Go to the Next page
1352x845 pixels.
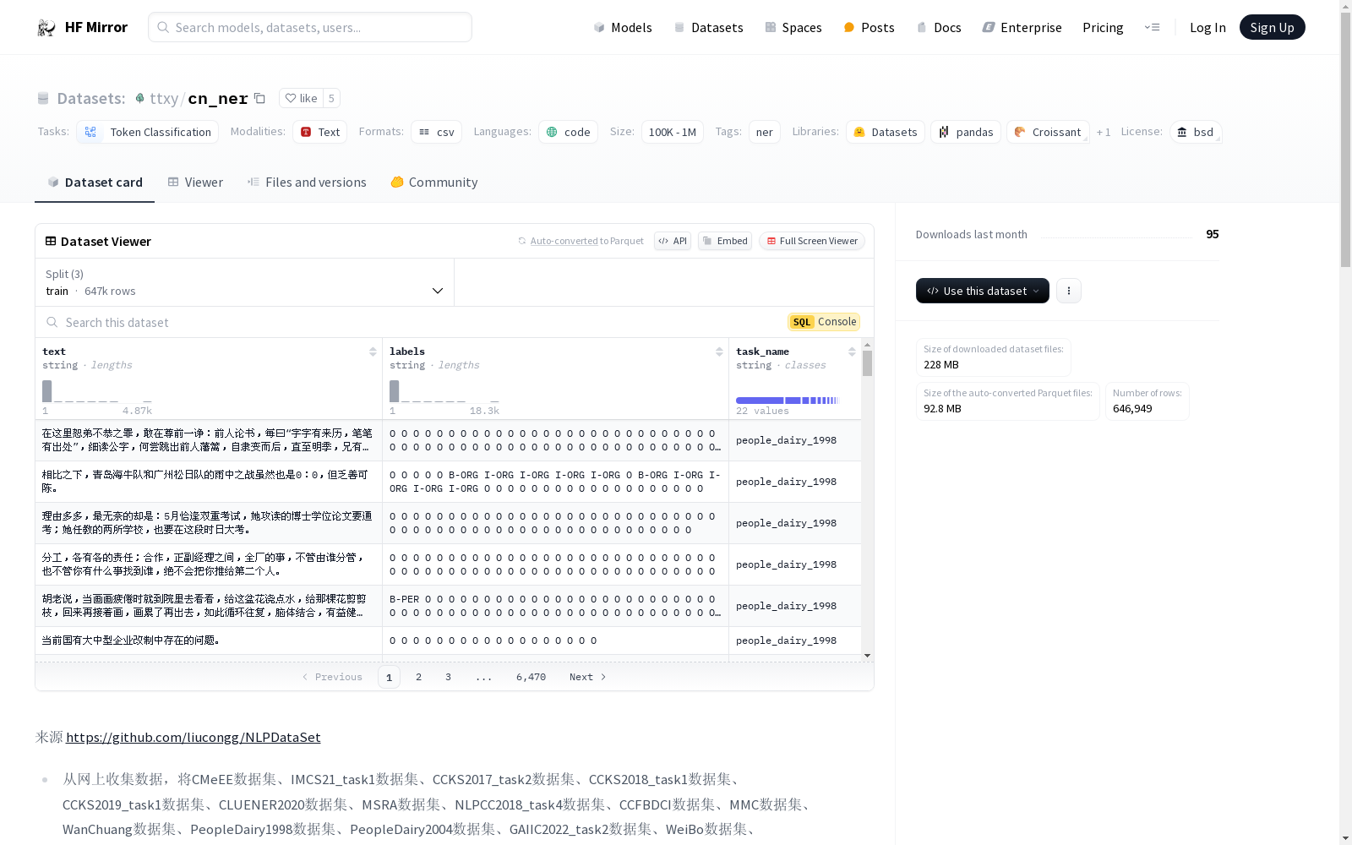pos(587,677)
